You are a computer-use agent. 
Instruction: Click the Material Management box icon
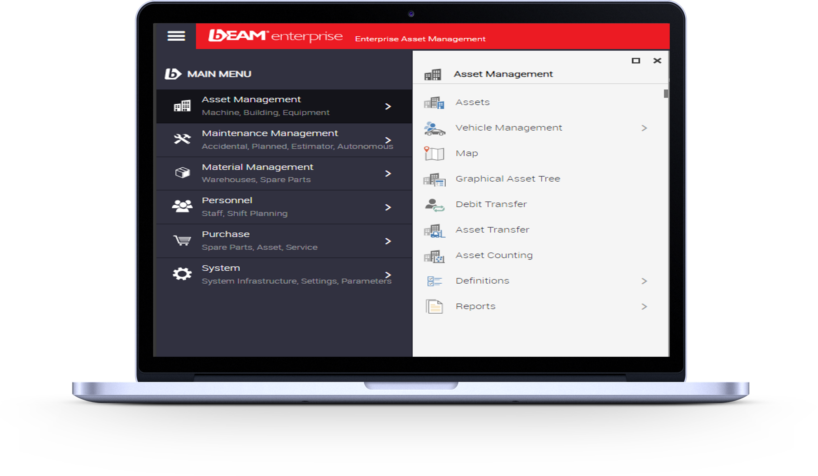click(182, 173)
